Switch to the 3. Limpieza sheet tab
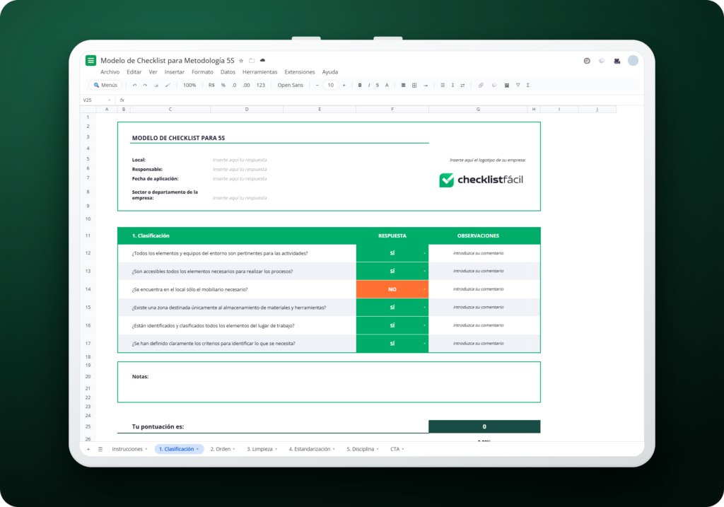The width and height of the screenshot is (724, 507). [x=262, y=449]
